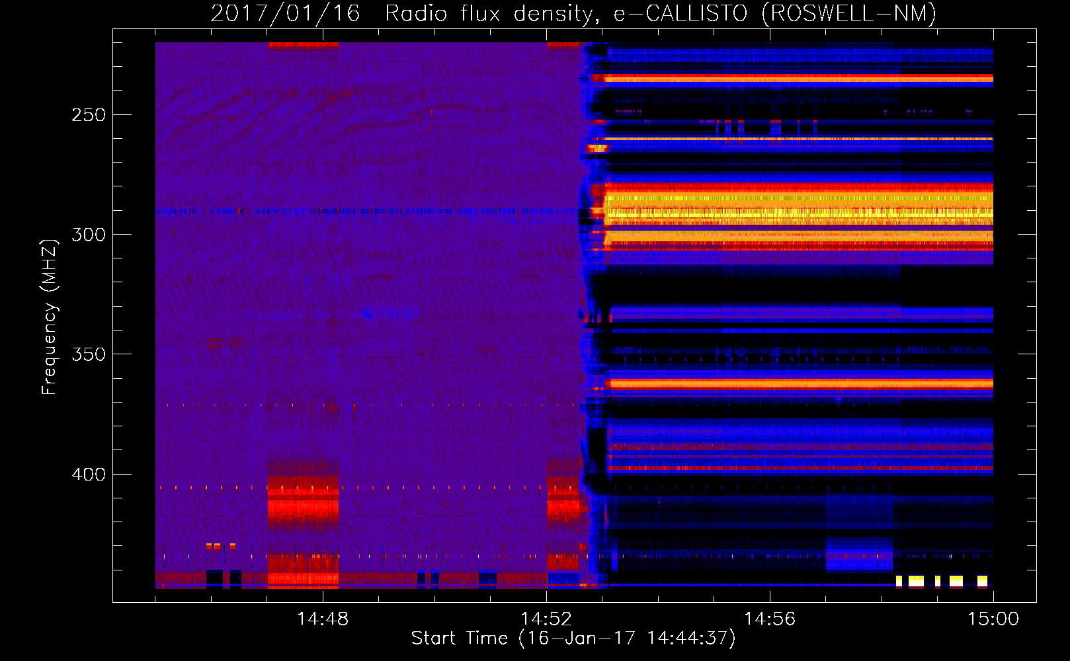Click the Start Time axis label
This screenshot has width=1070, height=661.
point(573,639)
